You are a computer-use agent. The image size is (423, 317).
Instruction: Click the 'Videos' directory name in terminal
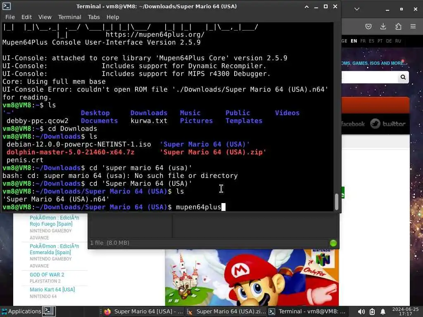click(287, 113)
